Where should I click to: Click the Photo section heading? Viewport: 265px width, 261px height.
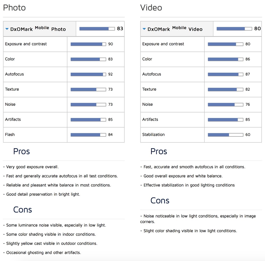point(14,8)
